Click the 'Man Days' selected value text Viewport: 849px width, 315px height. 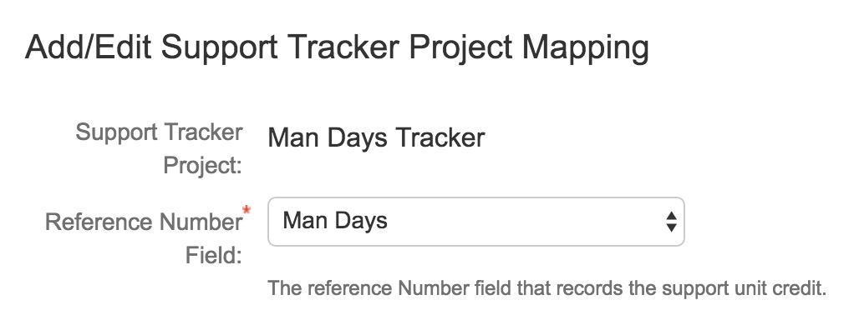point(335,221)
